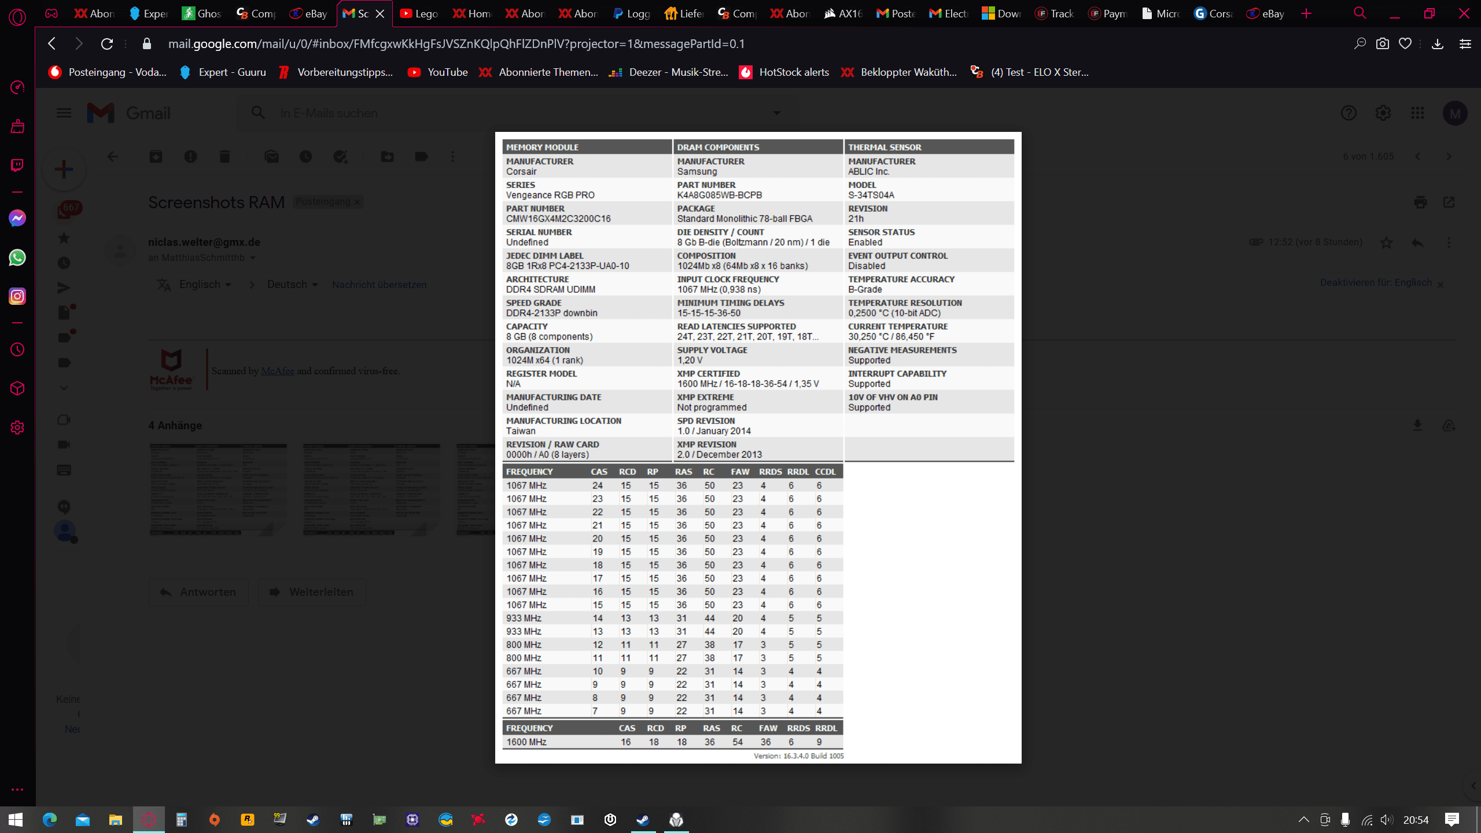Open McAfee link in message
Image resolution: width=1481 pixels, height=833 pixels.
pyautogui.click(x=277, y=371)
